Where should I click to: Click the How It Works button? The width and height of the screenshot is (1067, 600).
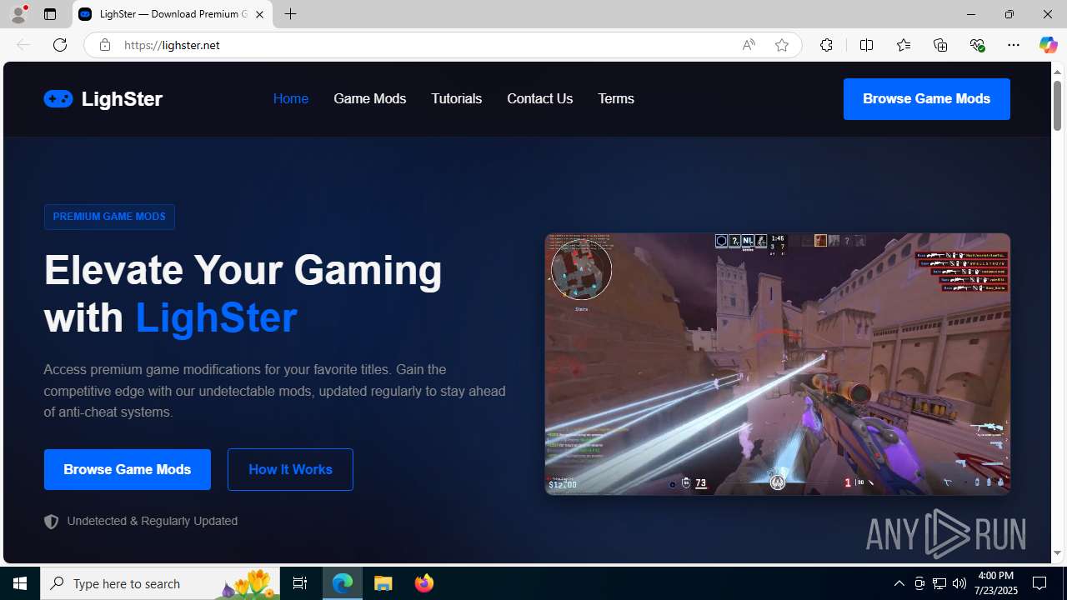[x=290, y=469]
